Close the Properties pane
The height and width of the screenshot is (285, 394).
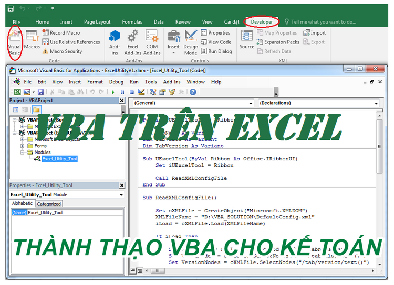(122, 185)
